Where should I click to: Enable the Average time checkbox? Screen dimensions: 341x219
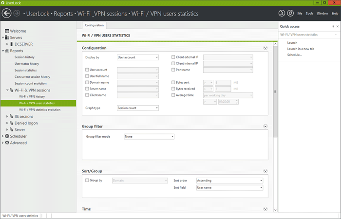click(x=173, y=95)
